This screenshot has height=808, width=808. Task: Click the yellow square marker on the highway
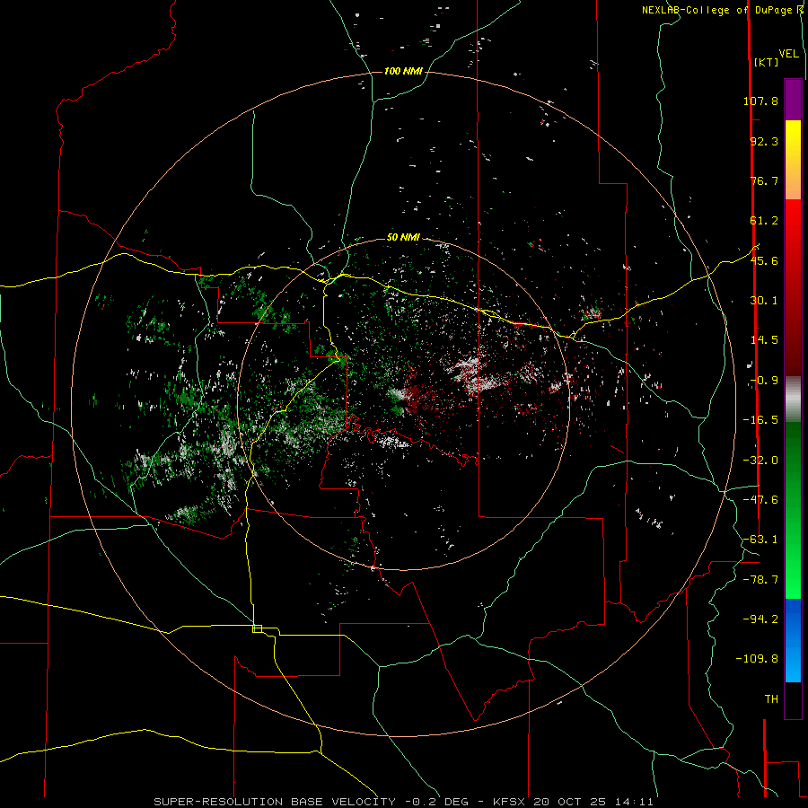pos(257,628)
